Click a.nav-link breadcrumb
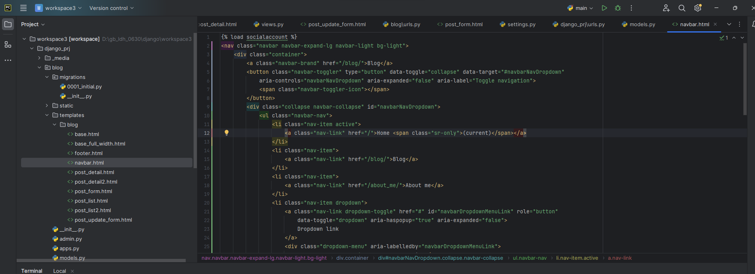 [620, 258]
